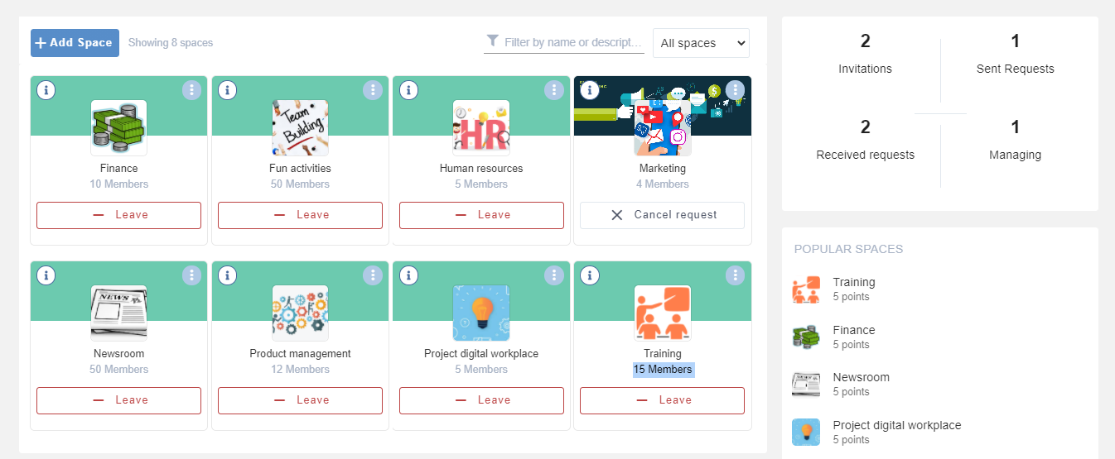Click info icon on Training card

(x=590, y=275)
